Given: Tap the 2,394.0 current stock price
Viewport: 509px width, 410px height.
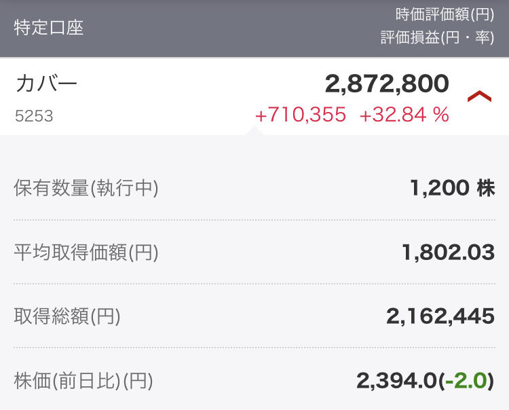Looking at the screenshot, I should (x=397, y=380).
